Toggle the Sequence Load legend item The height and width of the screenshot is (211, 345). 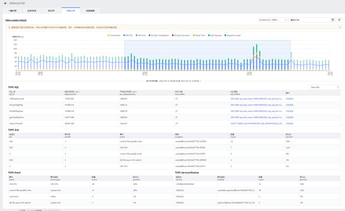[232, 35]
